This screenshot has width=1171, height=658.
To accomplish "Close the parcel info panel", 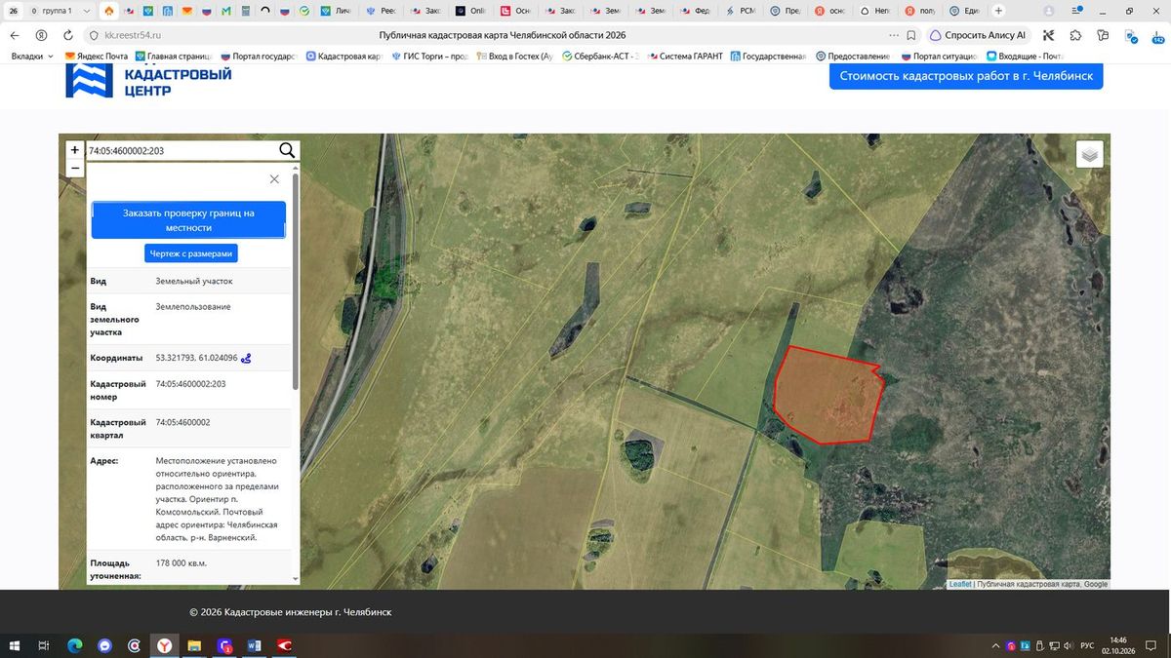I will click(274, 179).
